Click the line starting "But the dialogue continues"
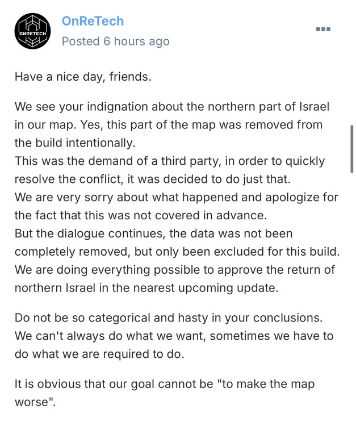The height and width of the screenshot is (426, 356). pos(153,233)
